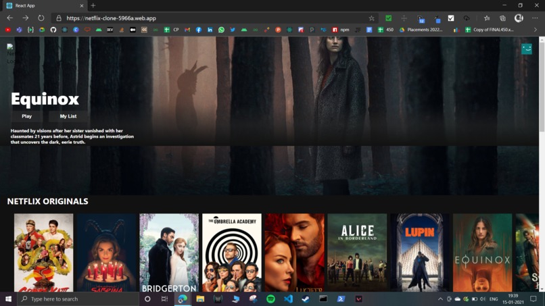Open the Collections icon in the toolbar

(x=502, y=18)
